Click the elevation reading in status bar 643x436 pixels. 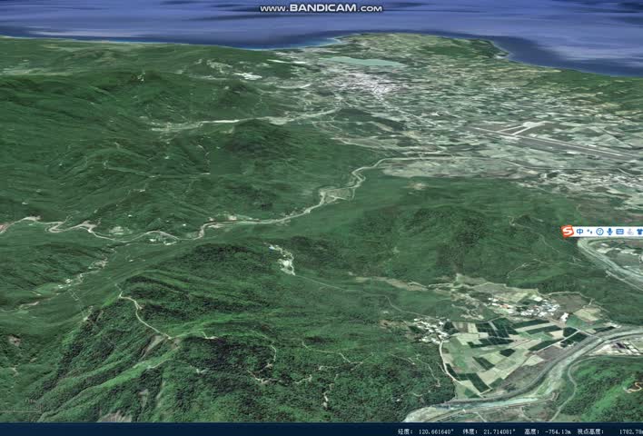(560, 431)
